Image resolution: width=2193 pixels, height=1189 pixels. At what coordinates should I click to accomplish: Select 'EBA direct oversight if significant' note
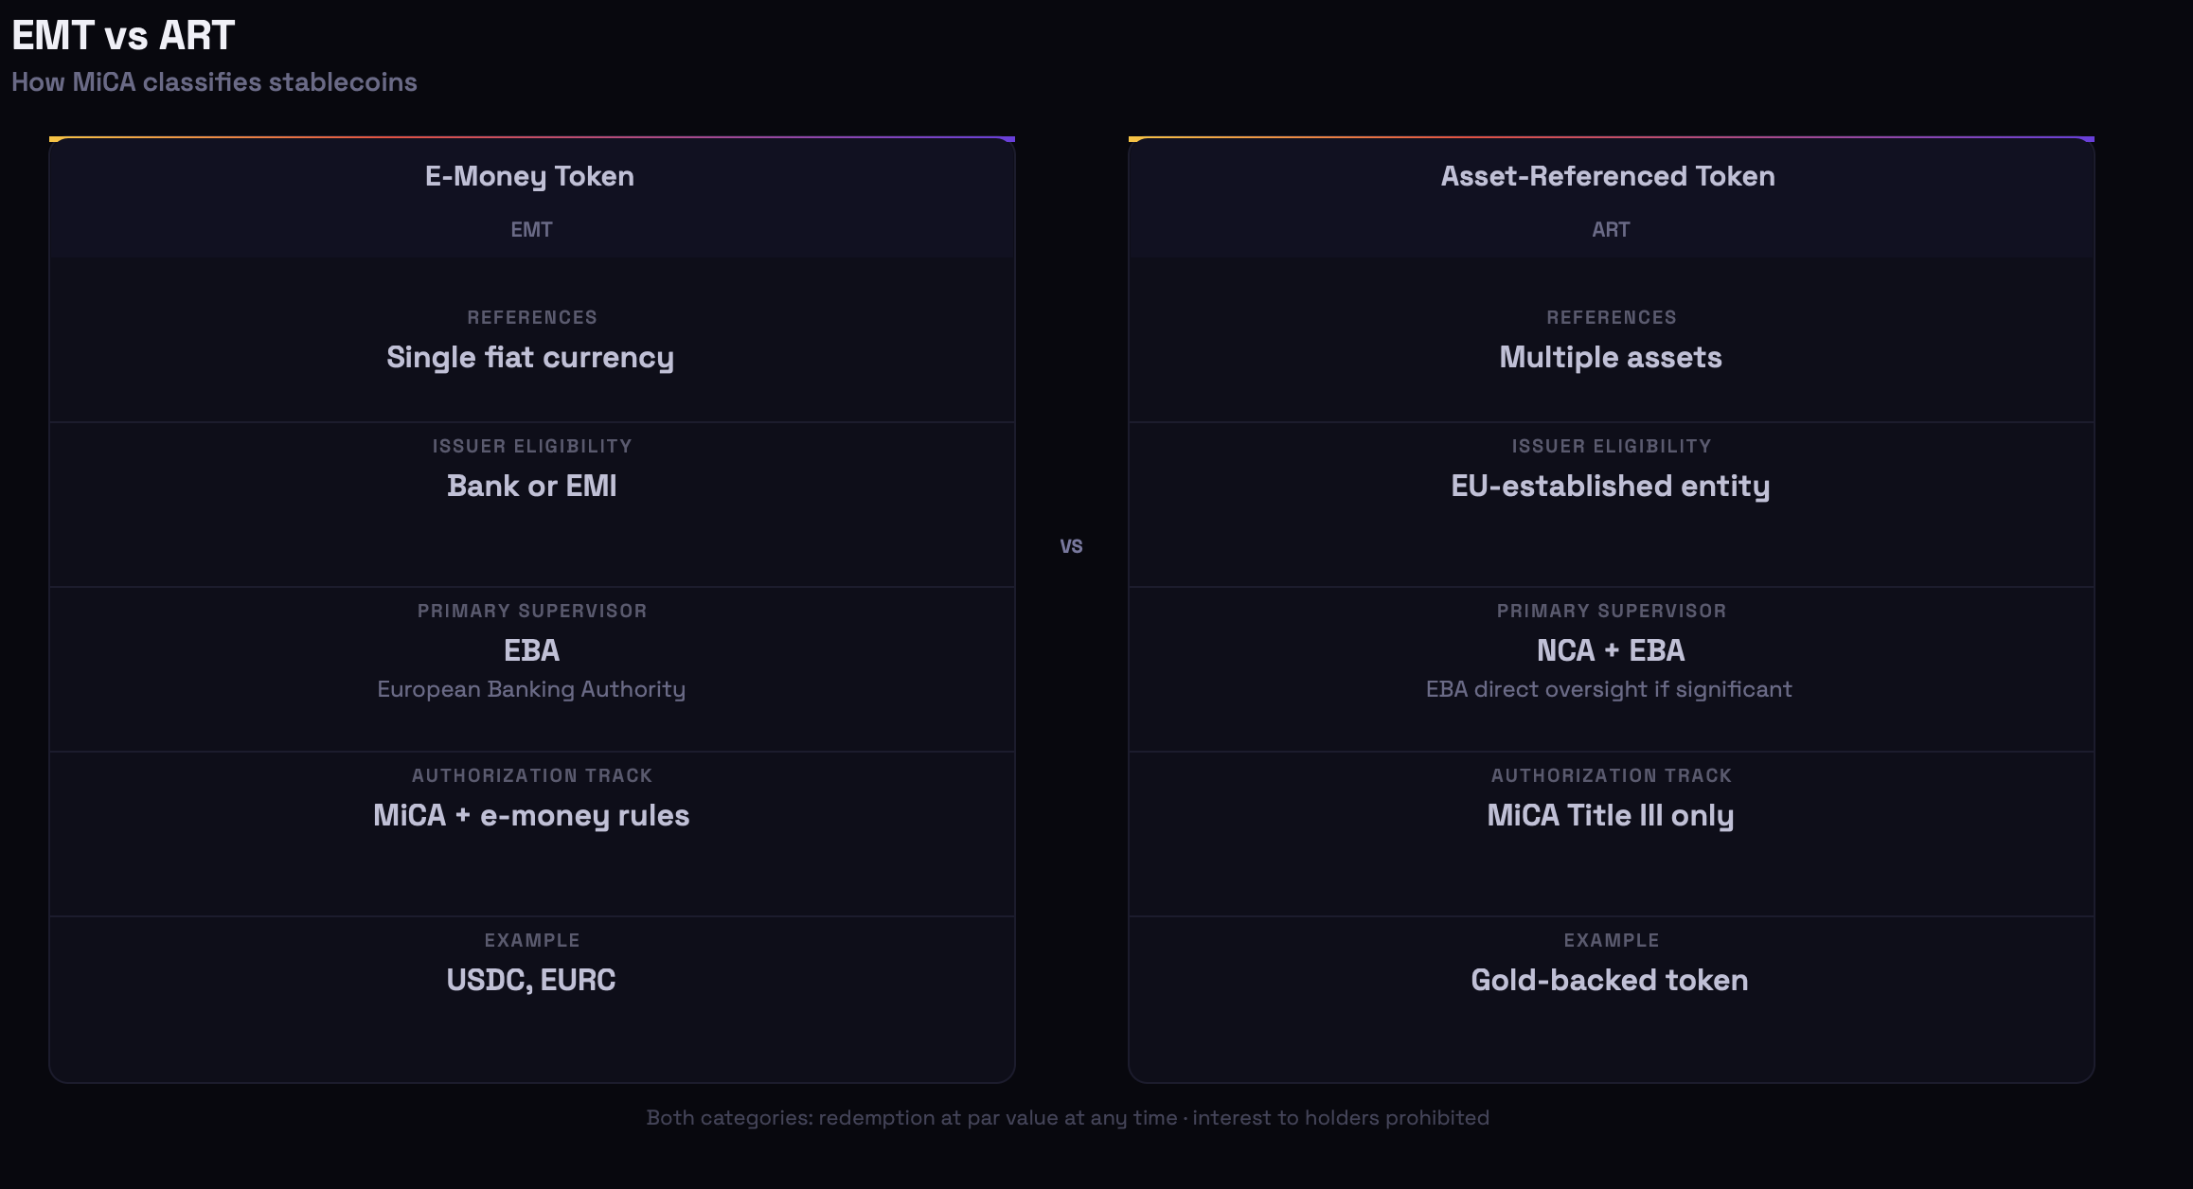tap(1609, 689)
